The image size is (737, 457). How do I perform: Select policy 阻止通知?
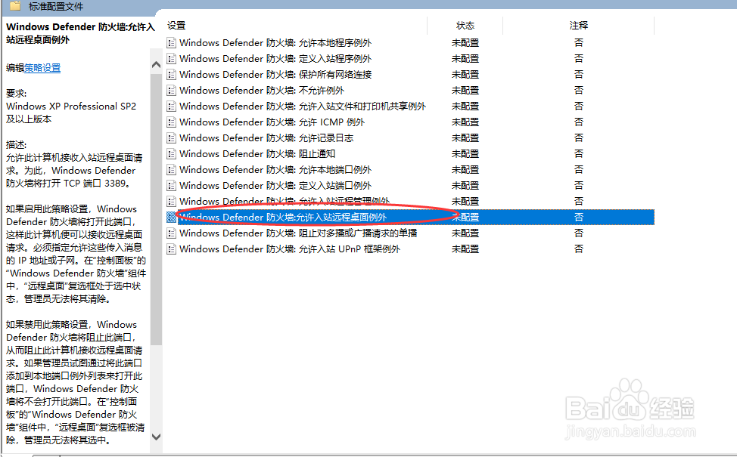(257, 154)
